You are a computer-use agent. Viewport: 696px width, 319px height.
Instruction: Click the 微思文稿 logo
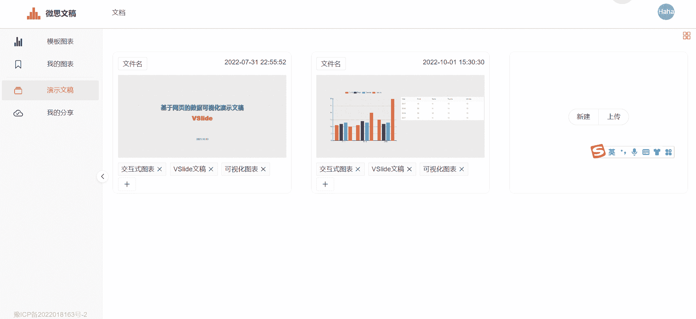tap(51, 13)
